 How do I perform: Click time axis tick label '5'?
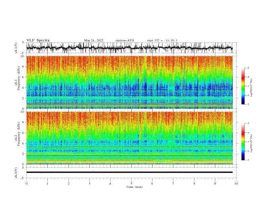131,183
